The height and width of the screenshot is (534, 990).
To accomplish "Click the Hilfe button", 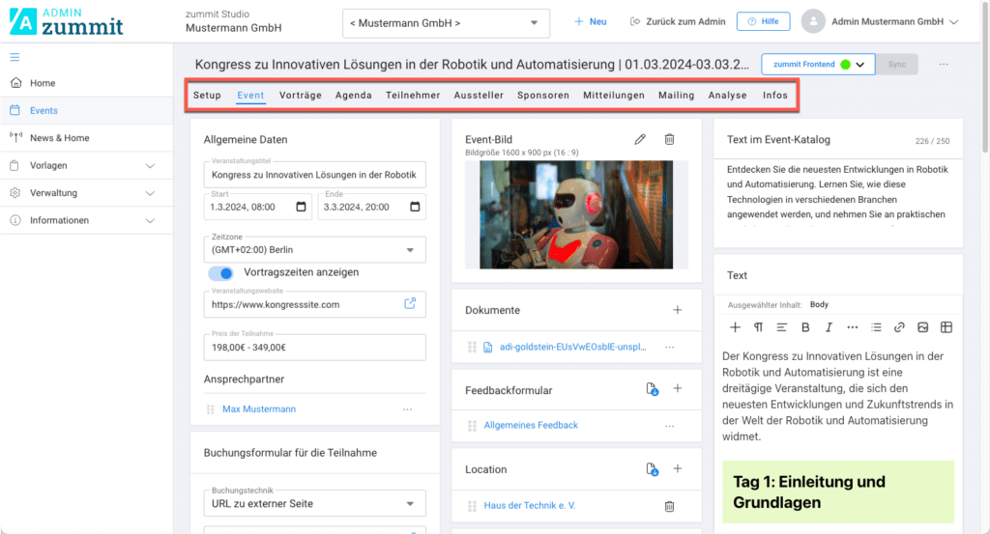I will pos(763,21).
